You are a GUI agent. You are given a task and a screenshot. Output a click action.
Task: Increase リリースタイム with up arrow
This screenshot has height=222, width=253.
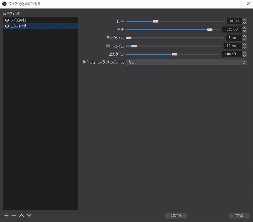244,44
